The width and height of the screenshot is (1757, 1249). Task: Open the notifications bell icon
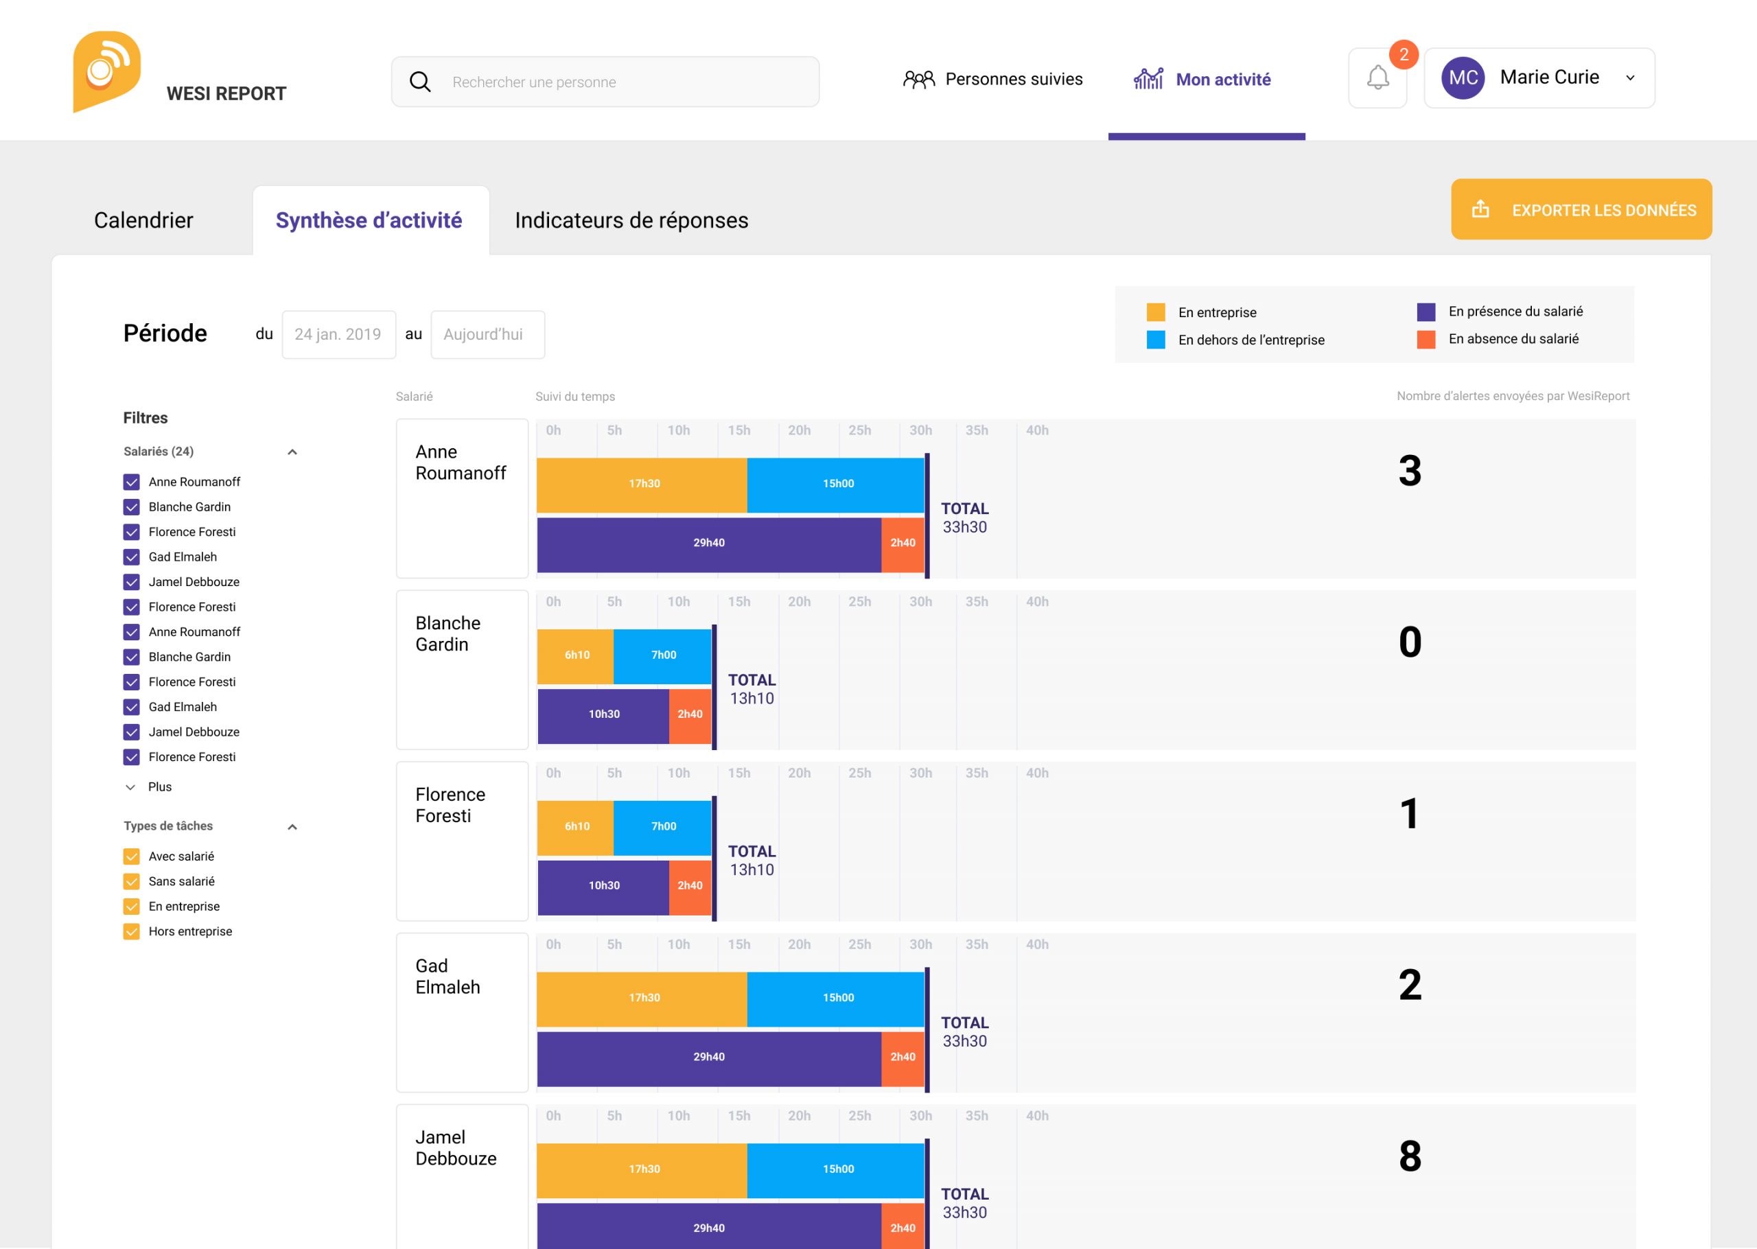[1377, 78]
